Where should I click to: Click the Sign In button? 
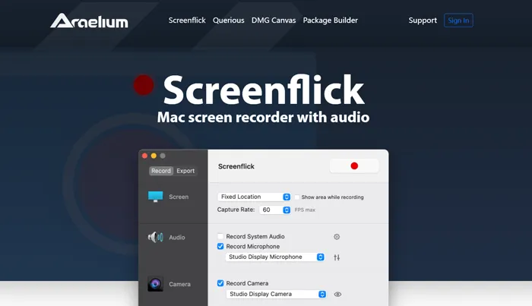[x=458, y=21]
